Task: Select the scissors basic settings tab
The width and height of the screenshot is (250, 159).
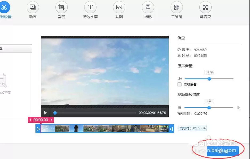Action: 4,7
